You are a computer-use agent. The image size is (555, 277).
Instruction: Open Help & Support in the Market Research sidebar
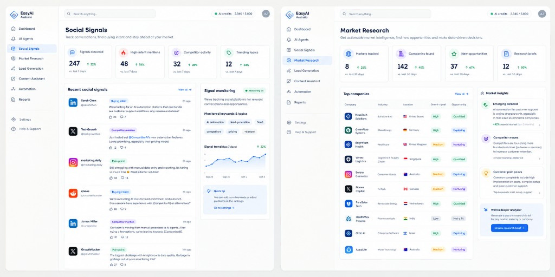click(x=305, y=132)
